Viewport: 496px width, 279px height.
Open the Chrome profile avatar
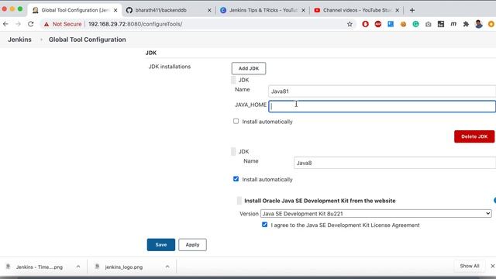pos(479,24)
